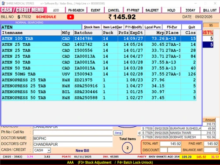Click the 145.92 bill total amount
220x165 pixels.
point(122,17)
